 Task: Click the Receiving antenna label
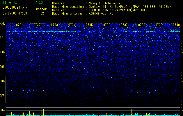pos(67,14)
